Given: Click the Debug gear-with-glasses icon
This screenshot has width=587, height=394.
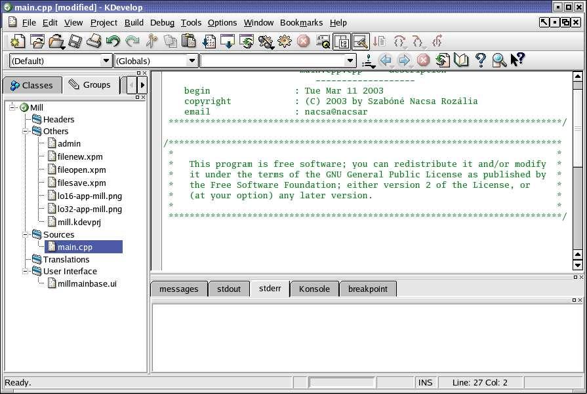Looking at the screenshot, I should coord(266,41).
